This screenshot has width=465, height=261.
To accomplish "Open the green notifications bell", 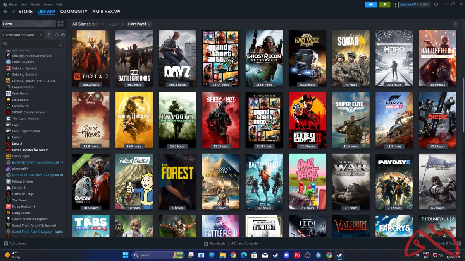I will 384,5.
